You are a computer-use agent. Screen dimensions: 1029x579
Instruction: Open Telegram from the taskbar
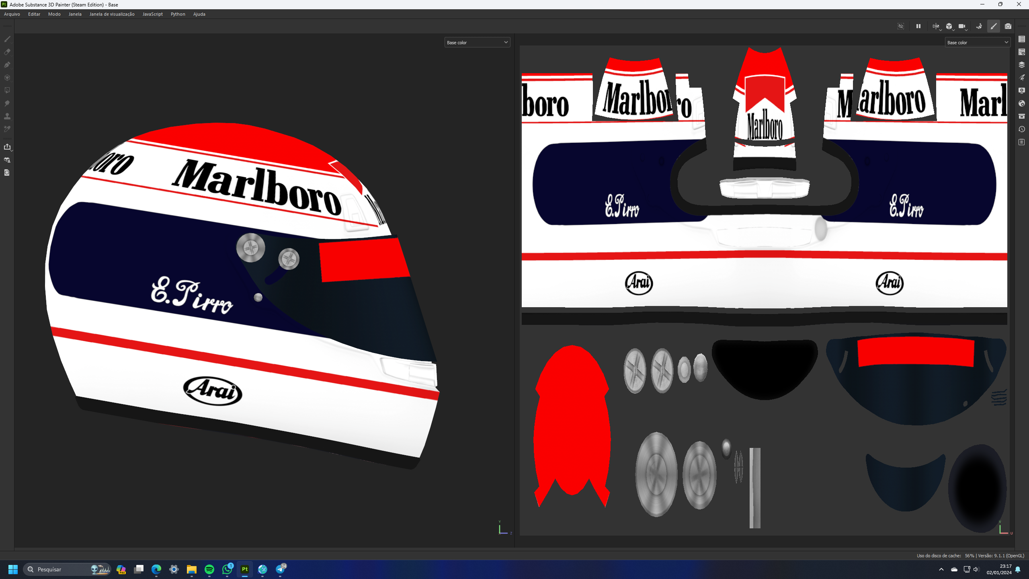280,569
